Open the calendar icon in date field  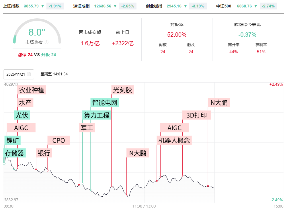tap(29, 74)
